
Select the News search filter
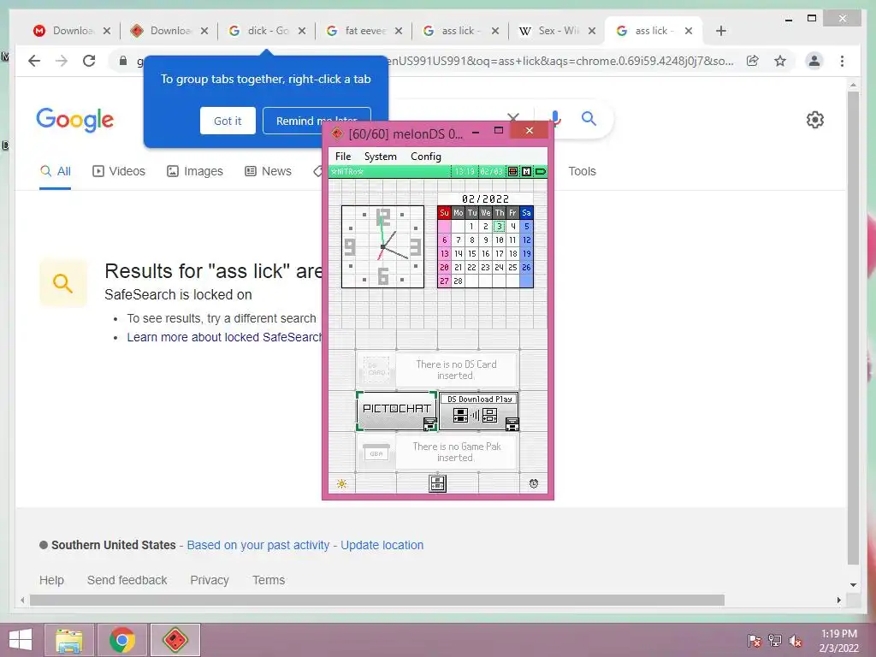click(x=268, y=171)
